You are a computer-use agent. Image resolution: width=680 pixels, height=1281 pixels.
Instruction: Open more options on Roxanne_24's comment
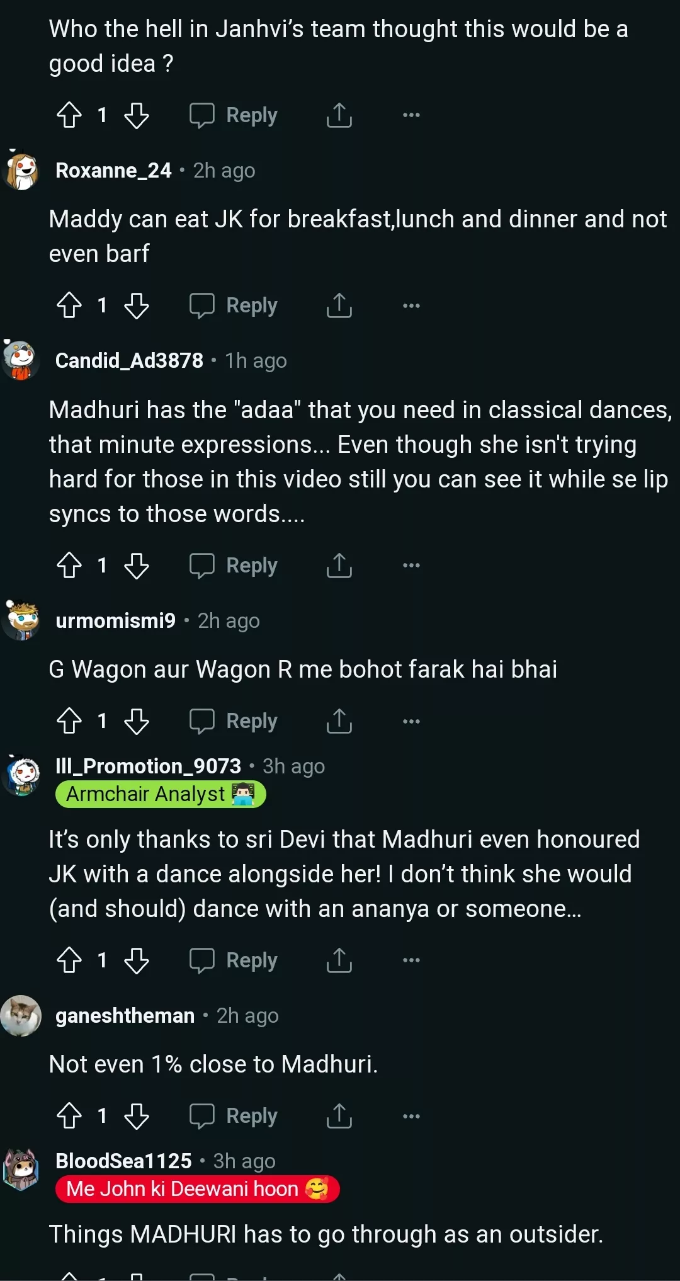pos(411,305)
